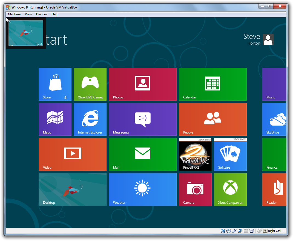
Task: Launch the Pinball FX2 game tile
Action: coord(195,154)
